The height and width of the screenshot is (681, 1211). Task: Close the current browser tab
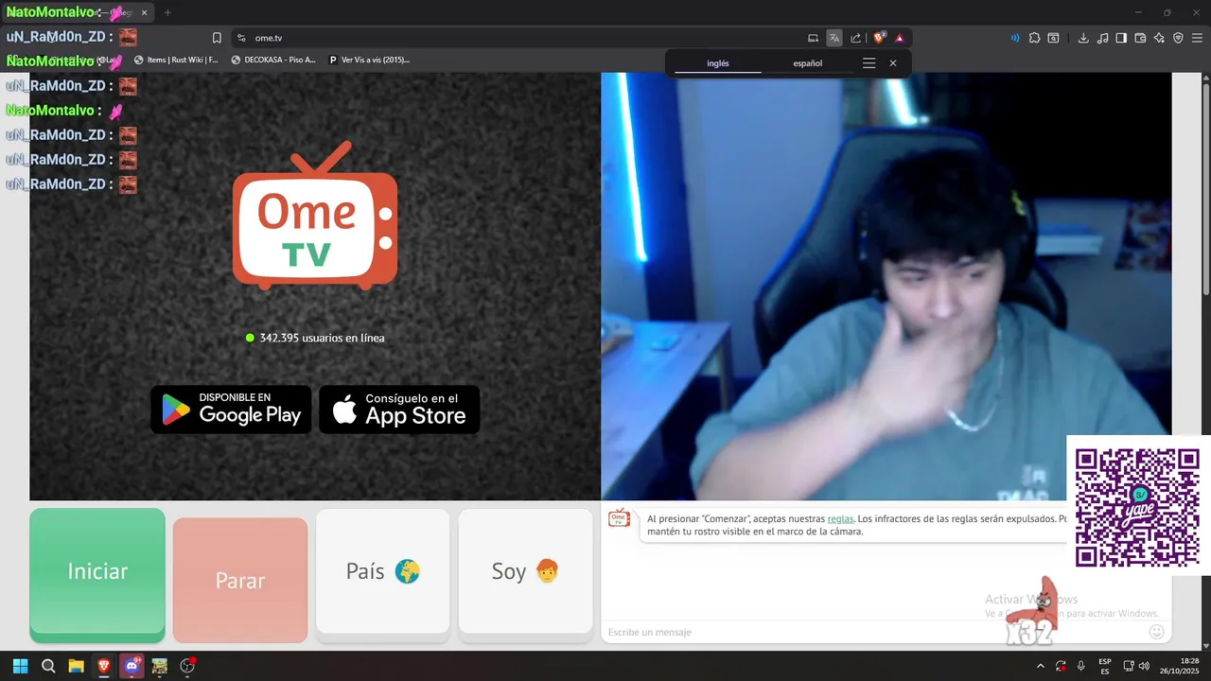[144, 12]
